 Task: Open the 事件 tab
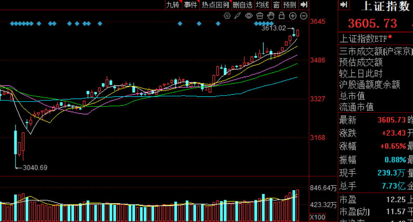[x=190, y=5]
